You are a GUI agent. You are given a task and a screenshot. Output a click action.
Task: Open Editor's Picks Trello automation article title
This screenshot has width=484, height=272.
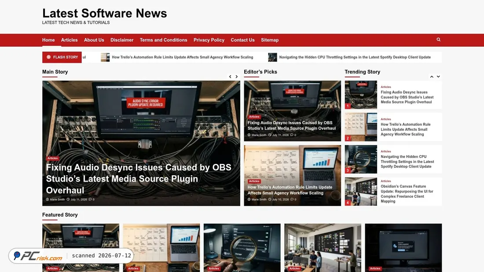click(290, 190)
